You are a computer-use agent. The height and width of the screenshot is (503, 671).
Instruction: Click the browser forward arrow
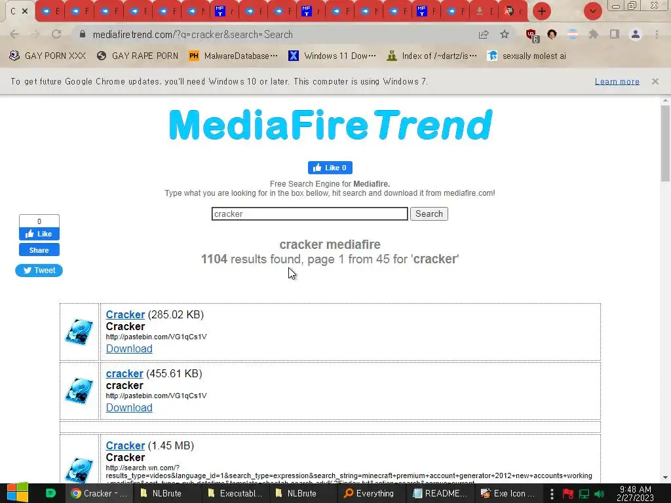(35, 34)
